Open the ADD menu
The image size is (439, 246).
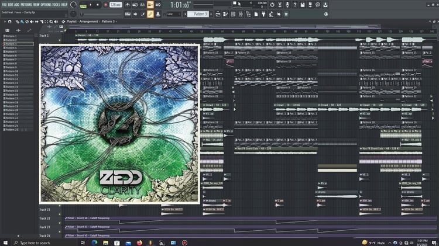pos(17,5)
